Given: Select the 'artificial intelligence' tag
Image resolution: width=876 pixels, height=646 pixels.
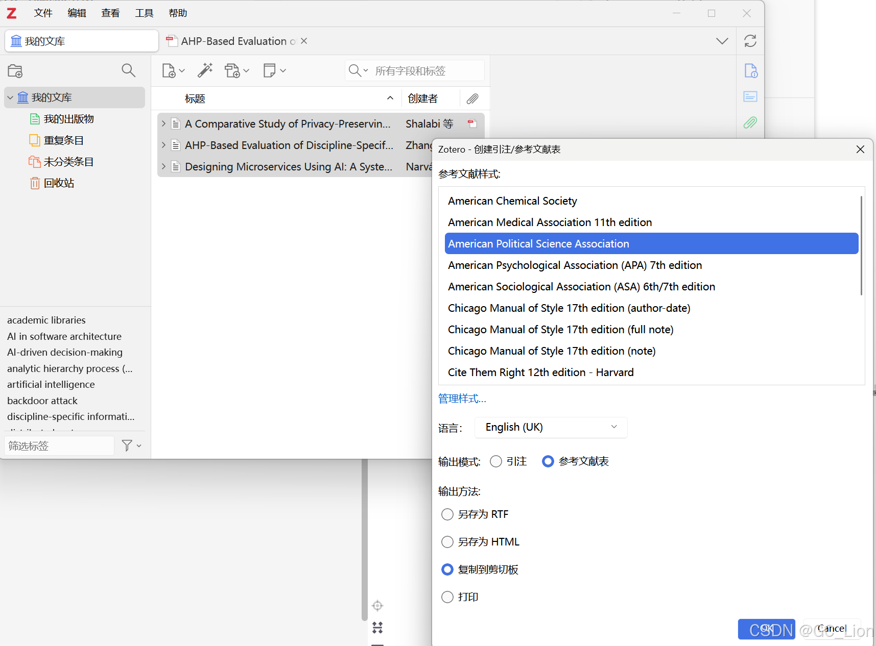Looking at the screenshot, I should pos(51,384).
